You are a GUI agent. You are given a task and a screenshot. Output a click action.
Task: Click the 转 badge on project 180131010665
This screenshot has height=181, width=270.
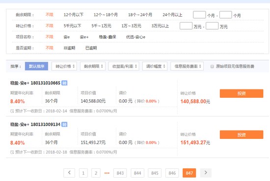tap(64, 83)
